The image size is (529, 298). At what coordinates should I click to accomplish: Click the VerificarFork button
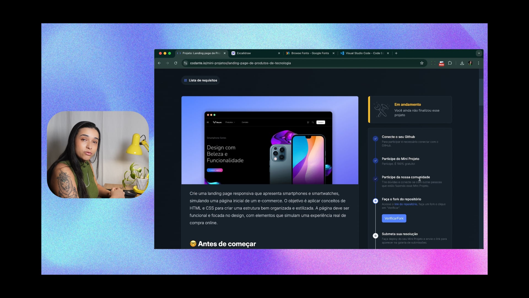394,218
